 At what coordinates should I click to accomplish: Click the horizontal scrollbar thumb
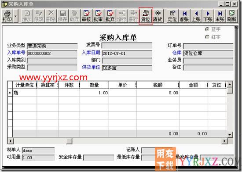[x=69, y=141]
